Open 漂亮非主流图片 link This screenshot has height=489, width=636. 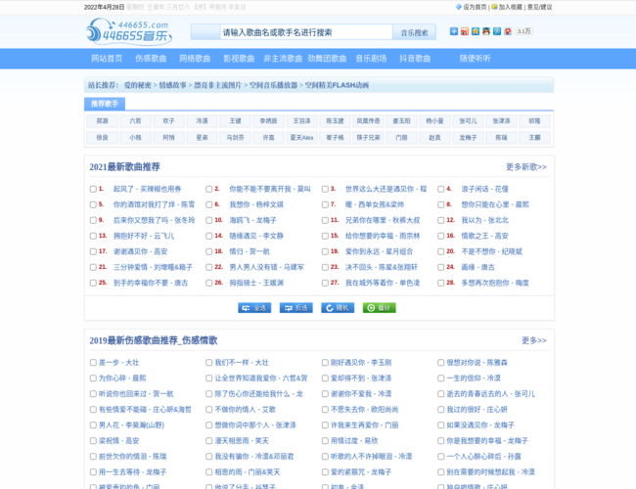218,85
